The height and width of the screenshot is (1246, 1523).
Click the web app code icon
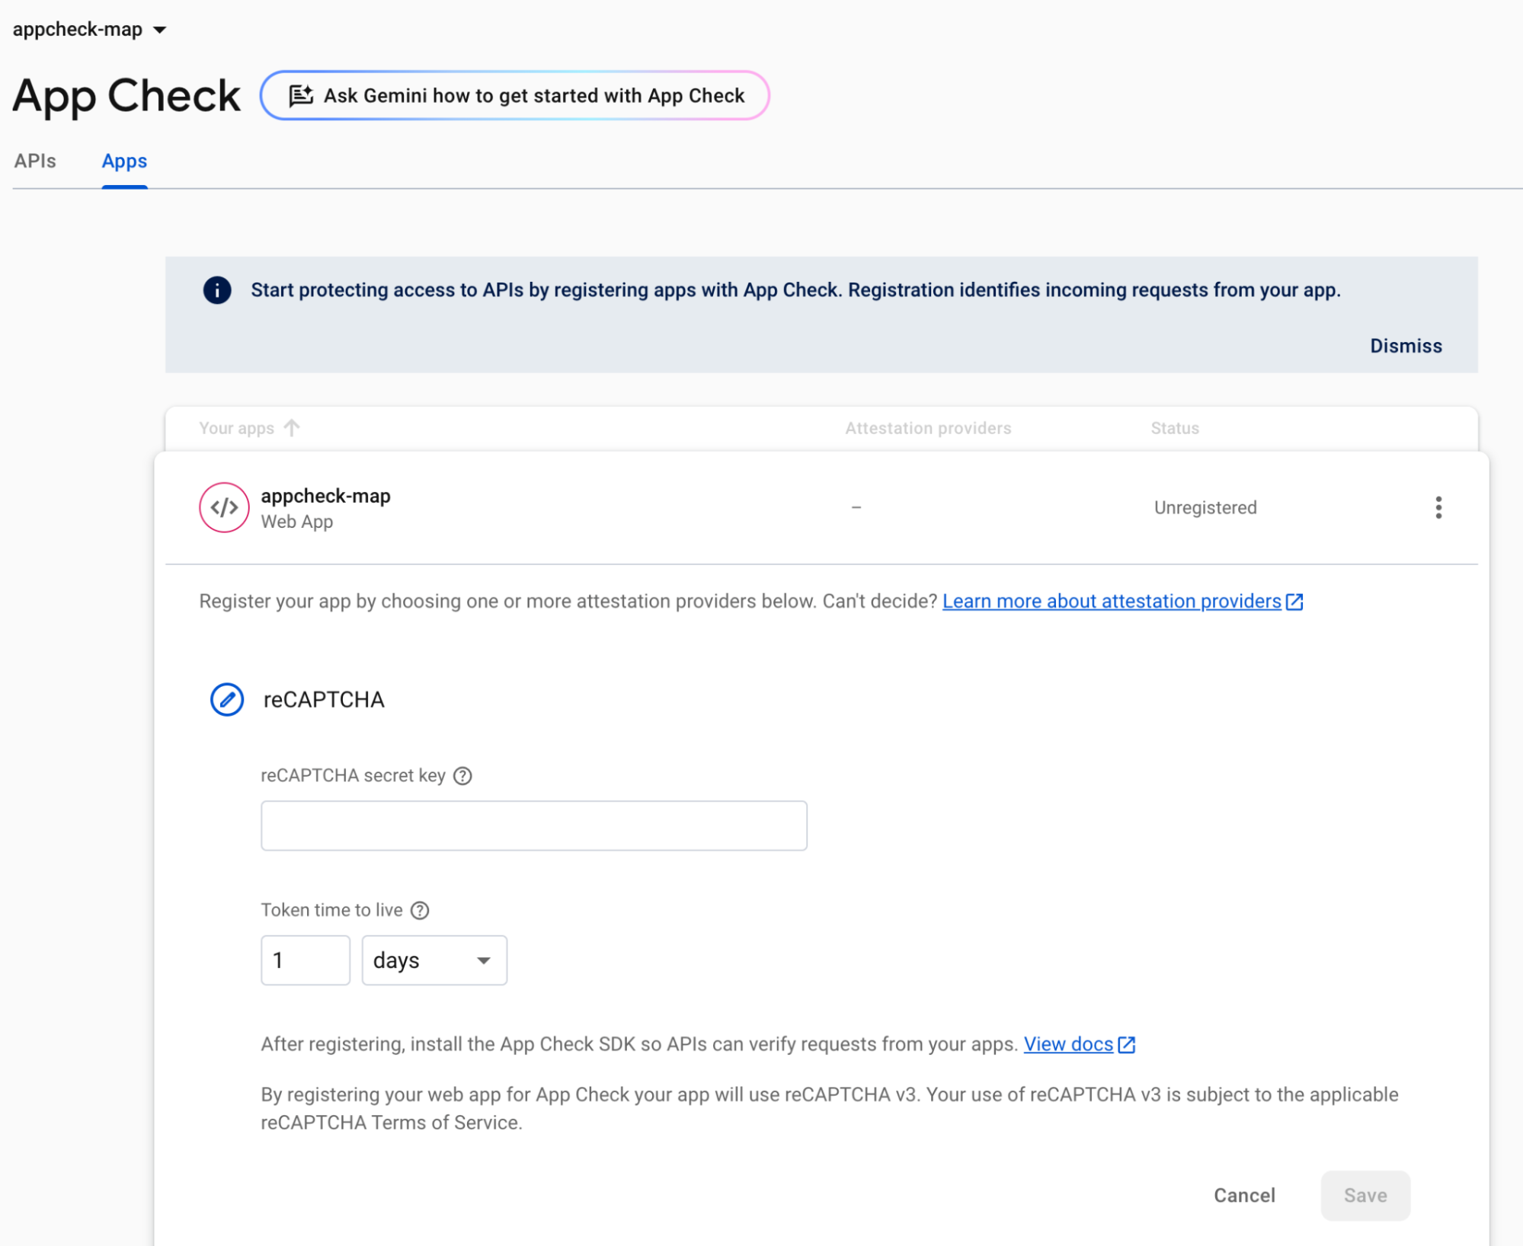tap(224, 507)
